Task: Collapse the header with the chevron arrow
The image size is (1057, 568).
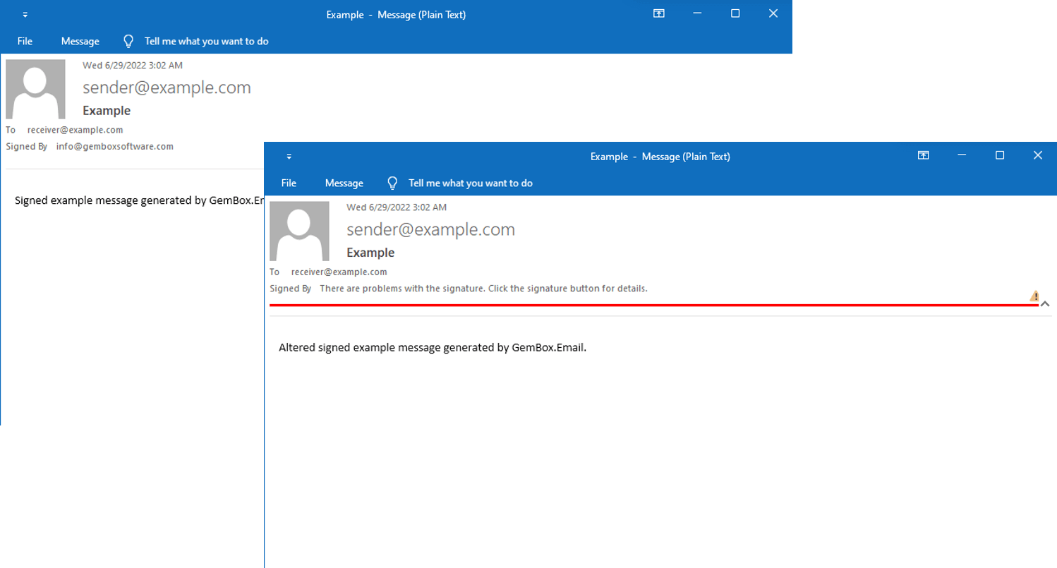Action: point(1045,304)
